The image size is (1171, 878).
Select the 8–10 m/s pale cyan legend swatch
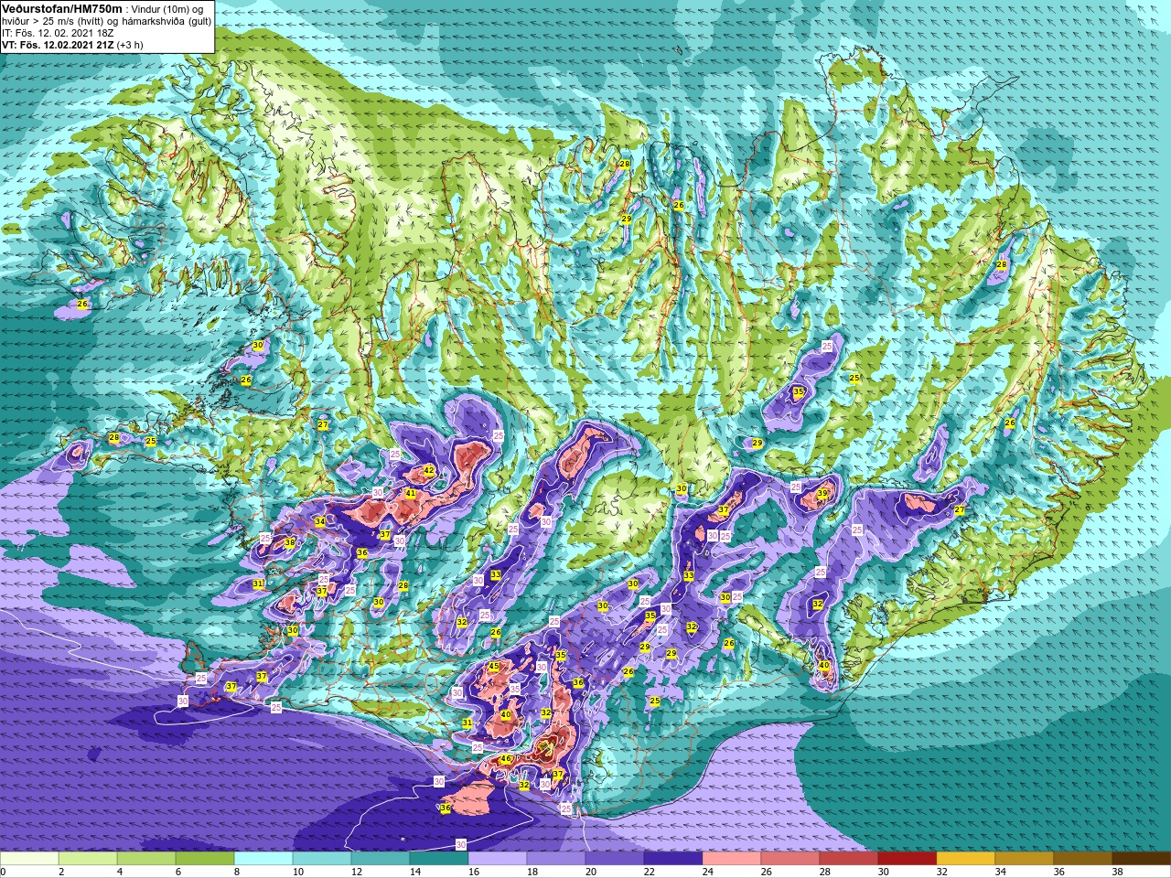tap(263, 860)
